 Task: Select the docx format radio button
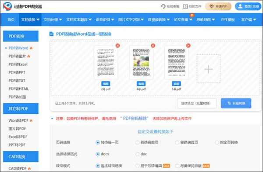click(x=98, y=154)
